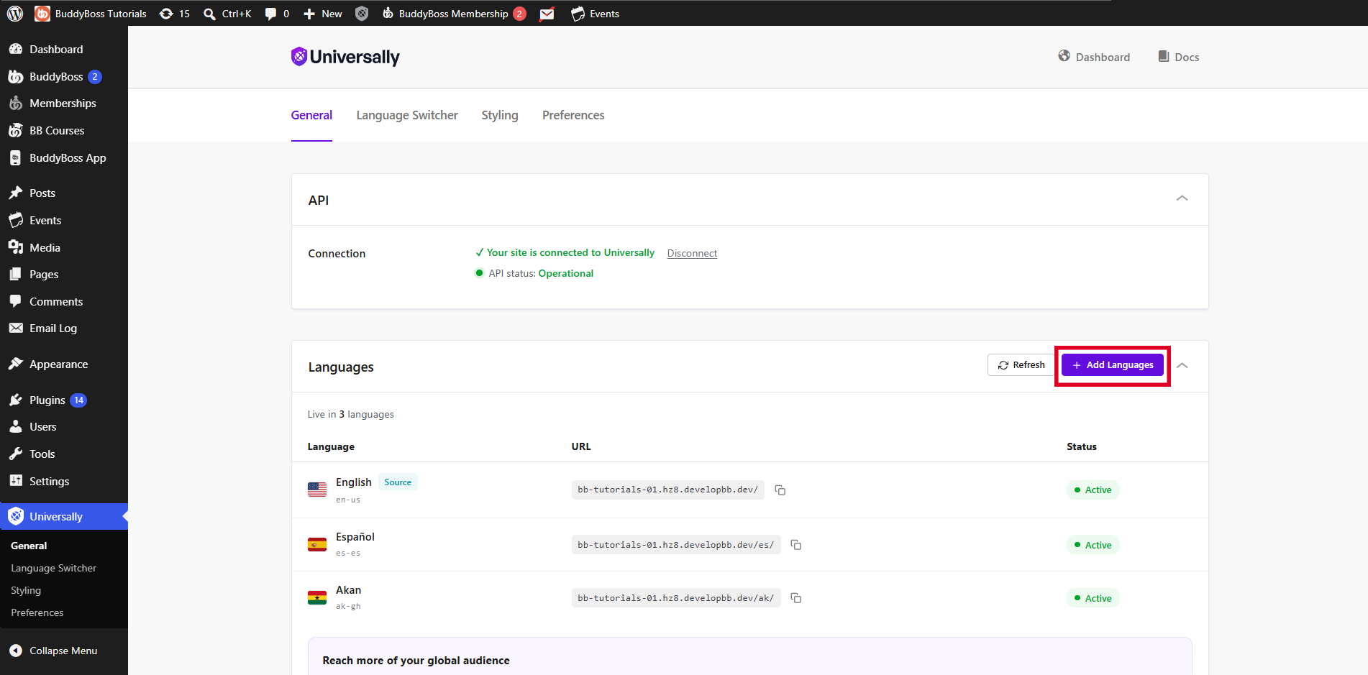This screenshot has width=1368, height=675.
Task: Click the WordPress logo in admin bar
Action: click(x=15, y=14)
